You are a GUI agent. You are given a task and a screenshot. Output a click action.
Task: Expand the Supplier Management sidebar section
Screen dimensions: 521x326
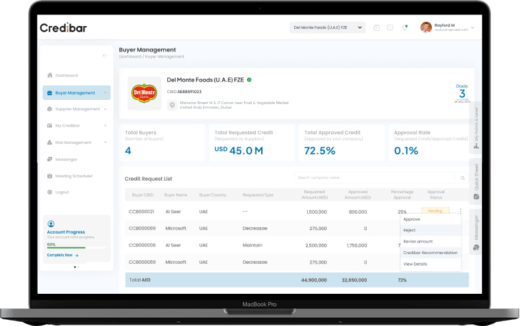pos(77,109)
